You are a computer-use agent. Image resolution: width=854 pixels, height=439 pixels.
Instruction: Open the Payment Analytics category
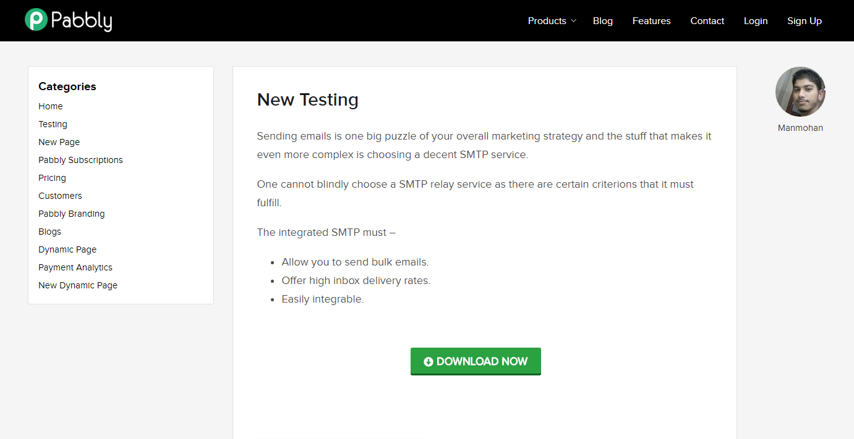(75, 267)
